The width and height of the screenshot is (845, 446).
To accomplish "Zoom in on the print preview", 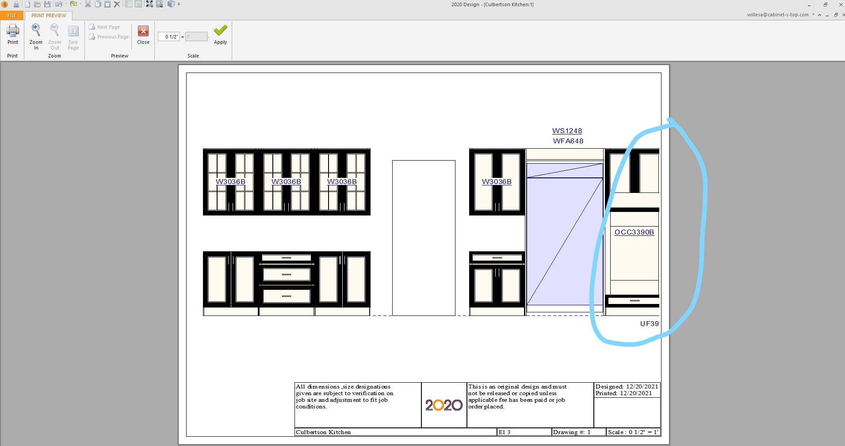I will pos(36,35).
